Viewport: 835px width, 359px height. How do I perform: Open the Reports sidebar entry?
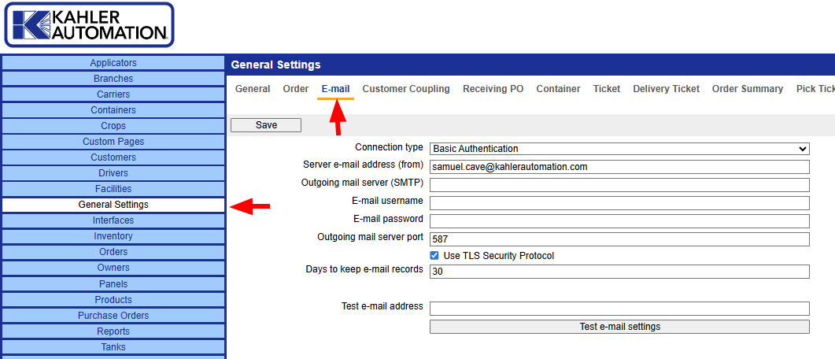point(113,331)
